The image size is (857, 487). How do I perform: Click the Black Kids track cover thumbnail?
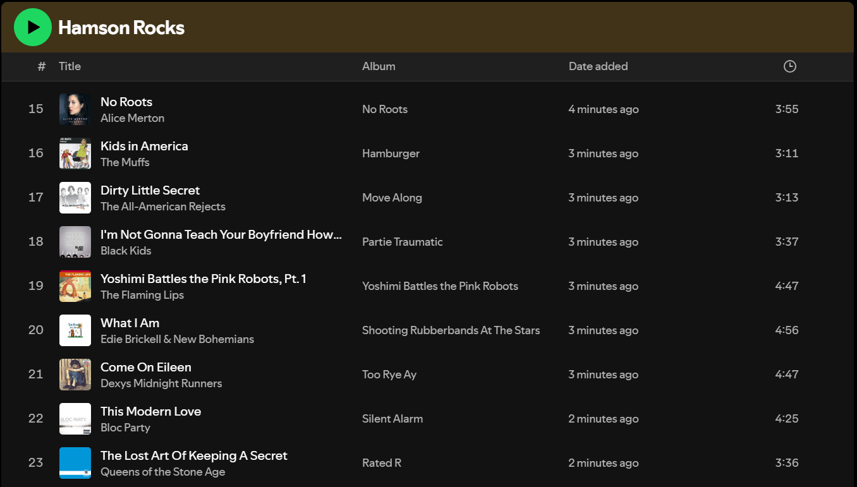[75, 242]
